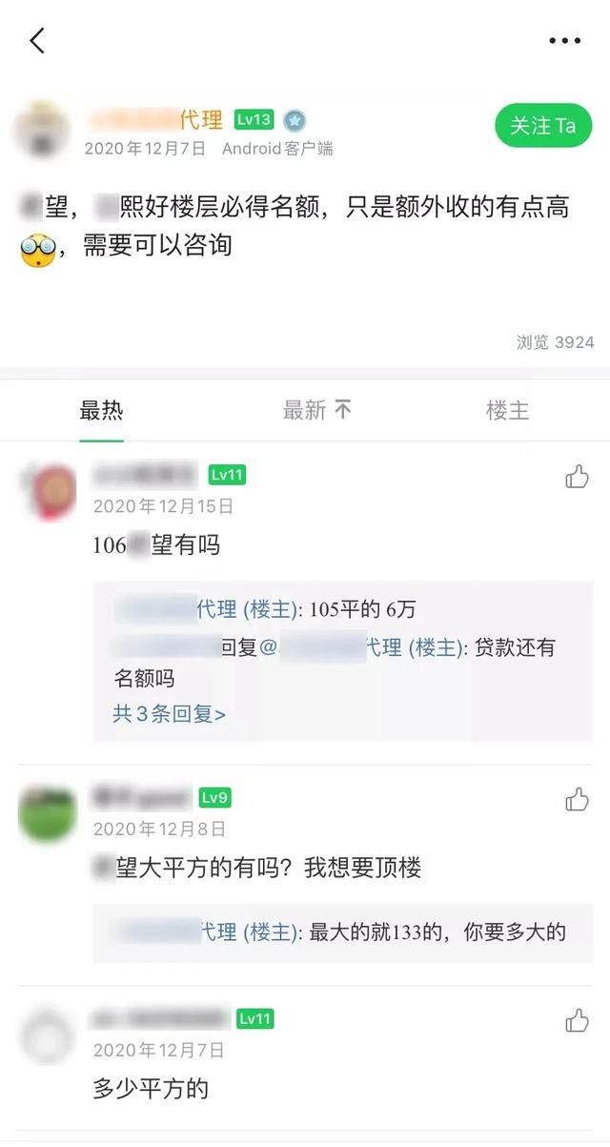Like the comment asking 多少平方的
This screenshot has width=610, height=1147.
pos(577,1020)
